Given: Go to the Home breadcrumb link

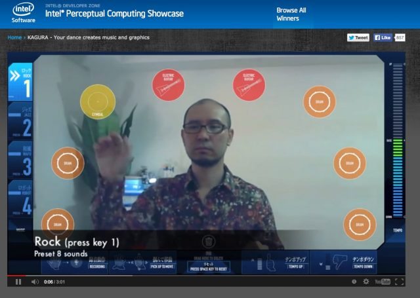Looking at the screenshot, I should (x=14, y=37).
